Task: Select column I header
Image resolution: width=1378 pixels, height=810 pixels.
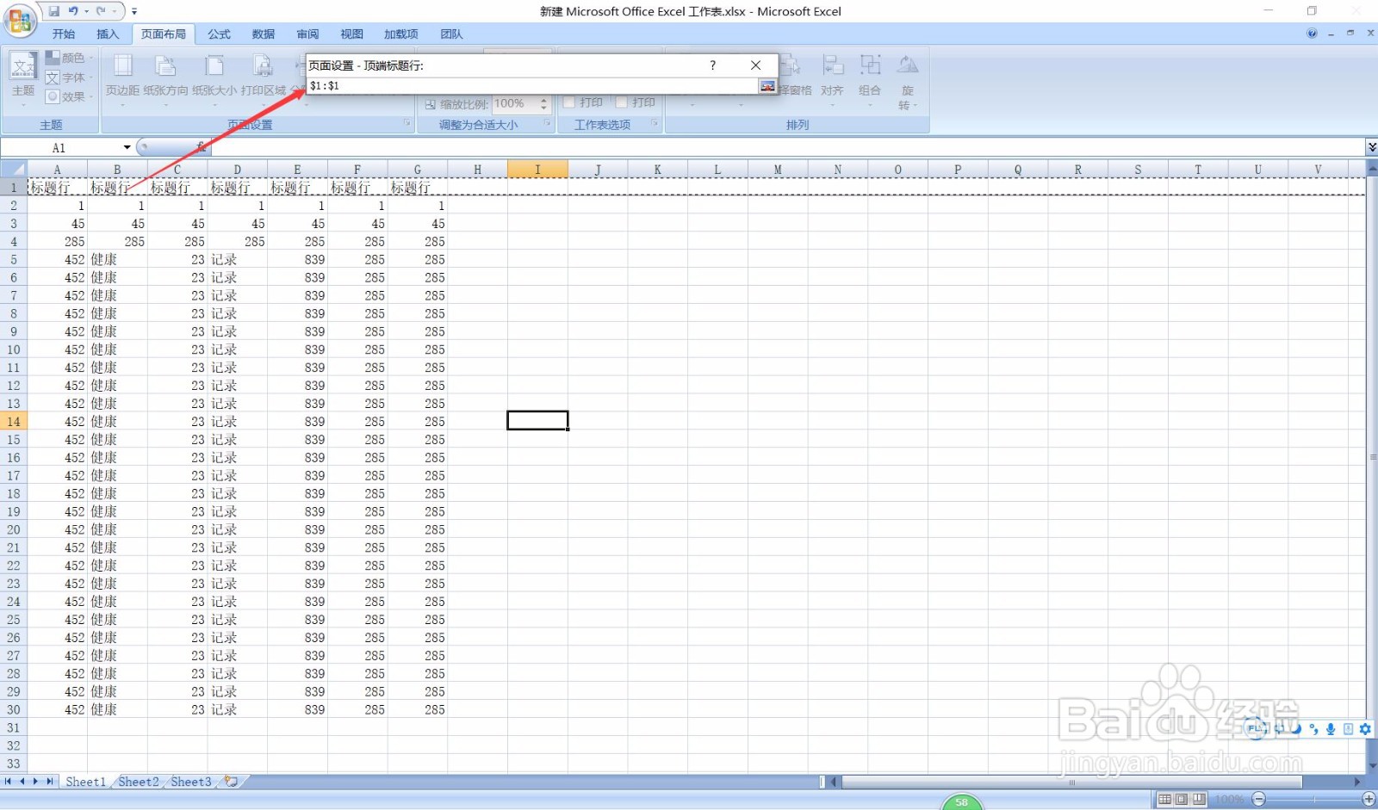Action: pos(537,170)
